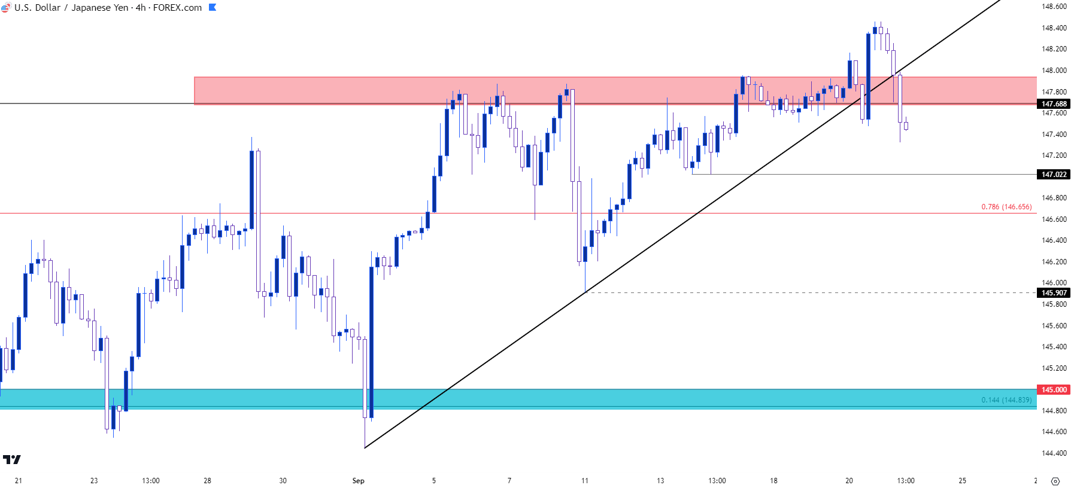Screen dimensions: 1071x488
Task: Click the 18 date label on time axis
Action: 773,481
